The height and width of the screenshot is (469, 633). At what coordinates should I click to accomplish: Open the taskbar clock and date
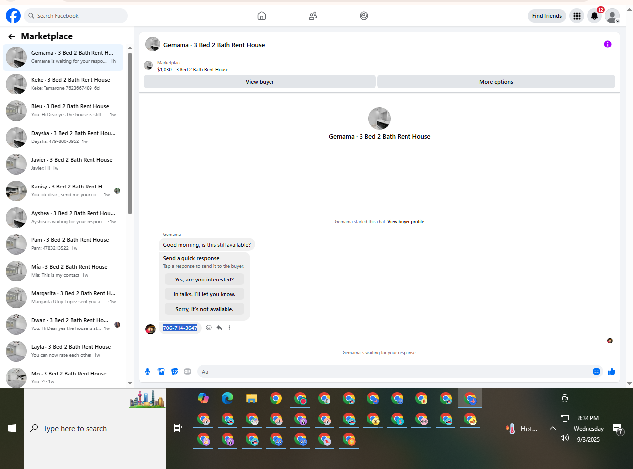coord(588,428)
